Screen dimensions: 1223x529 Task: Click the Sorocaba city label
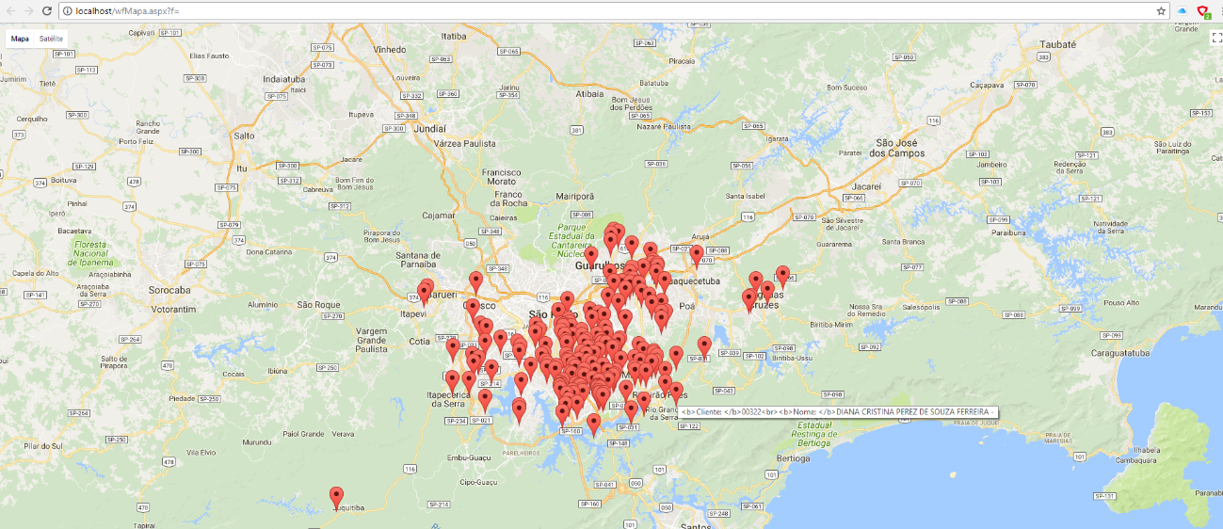pyautogui.click(x=169, y=290)
